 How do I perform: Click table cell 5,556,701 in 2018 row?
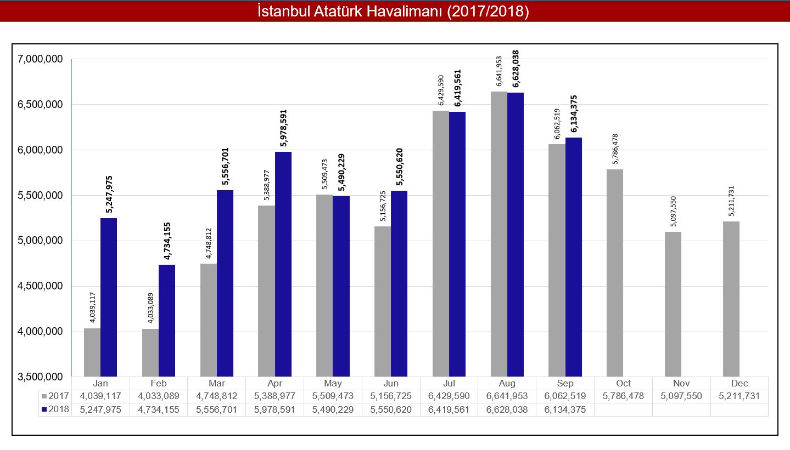(217, 409)
